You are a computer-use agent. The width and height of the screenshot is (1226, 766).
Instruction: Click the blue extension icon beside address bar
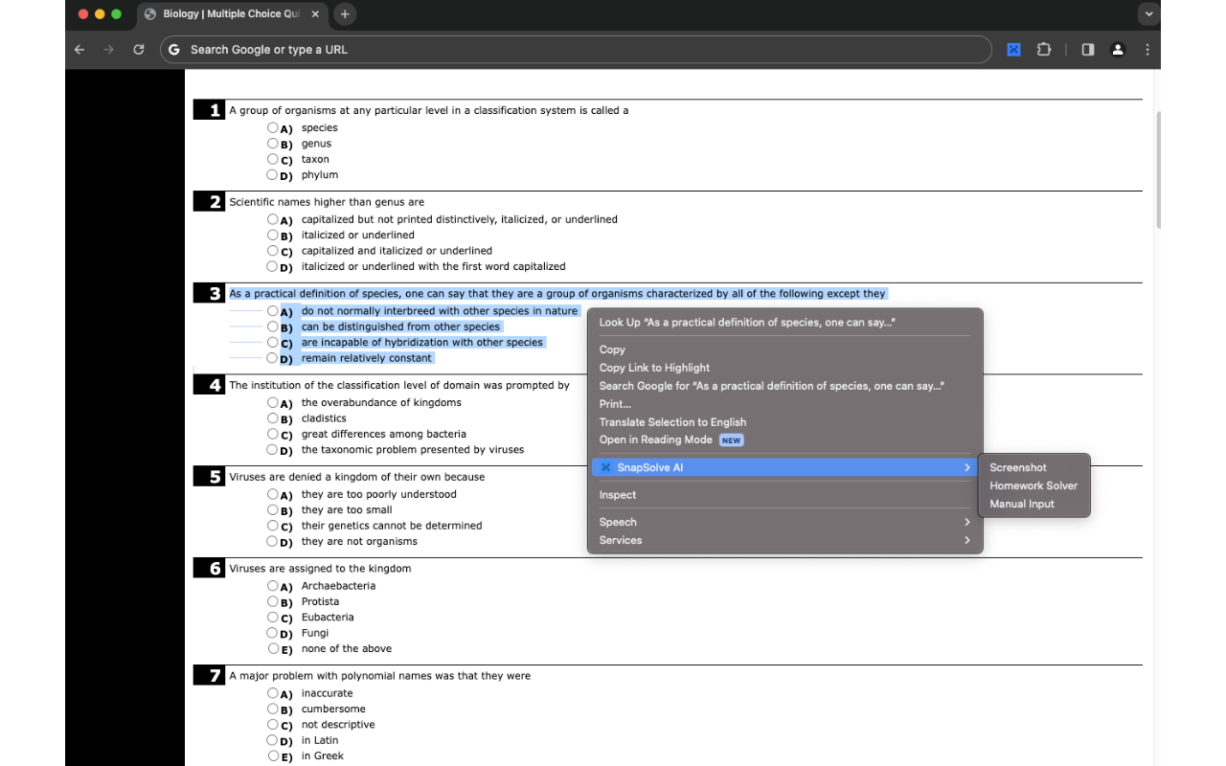pos(1013,49)
